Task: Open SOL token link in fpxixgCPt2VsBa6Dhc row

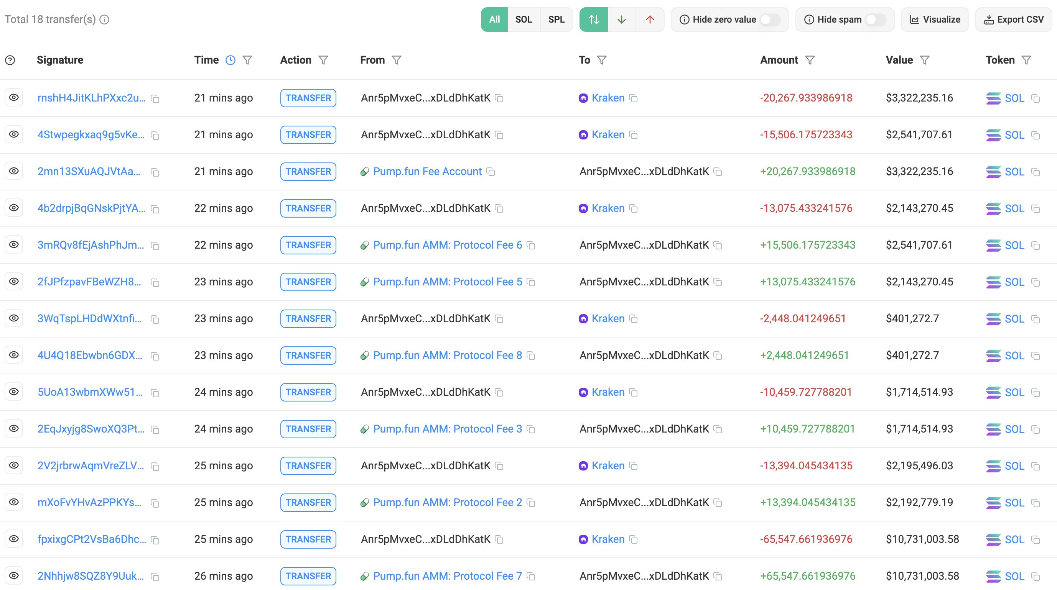Action: [1014, 539]
